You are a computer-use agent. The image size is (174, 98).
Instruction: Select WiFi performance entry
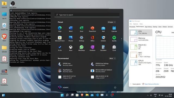[x=141, y=55]
